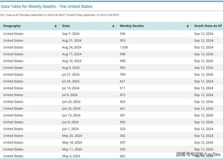Select the Jun 22, 2024 date cell
223x159 pixels.
(71, 109)
